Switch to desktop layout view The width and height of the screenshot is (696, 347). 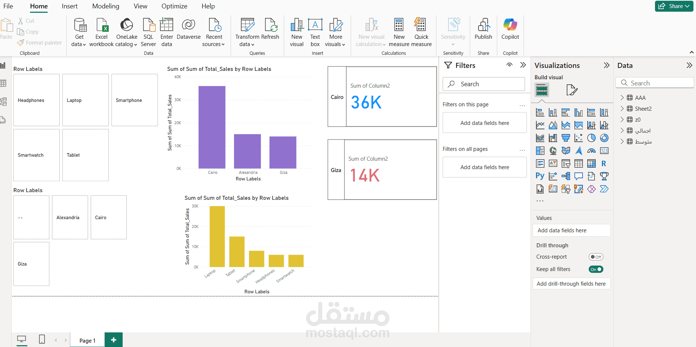22,340
